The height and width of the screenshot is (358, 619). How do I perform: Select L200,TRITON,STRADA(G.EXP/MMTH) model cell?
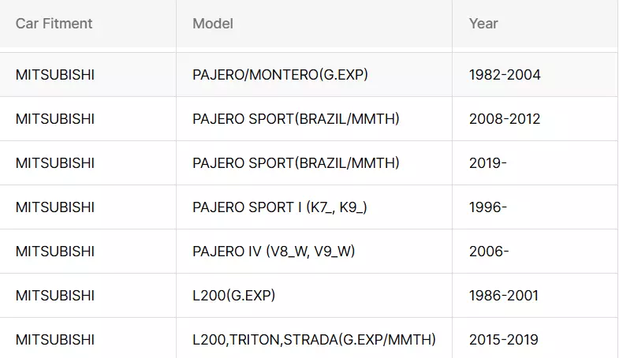tap(314, 340)
